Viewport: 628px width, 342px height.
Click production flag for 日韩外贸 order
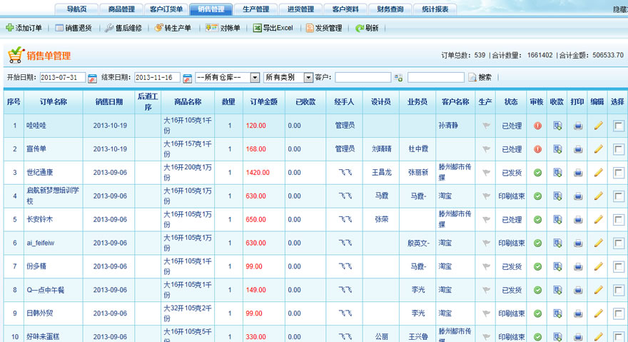pyautogui.click(x=486, y=313)
